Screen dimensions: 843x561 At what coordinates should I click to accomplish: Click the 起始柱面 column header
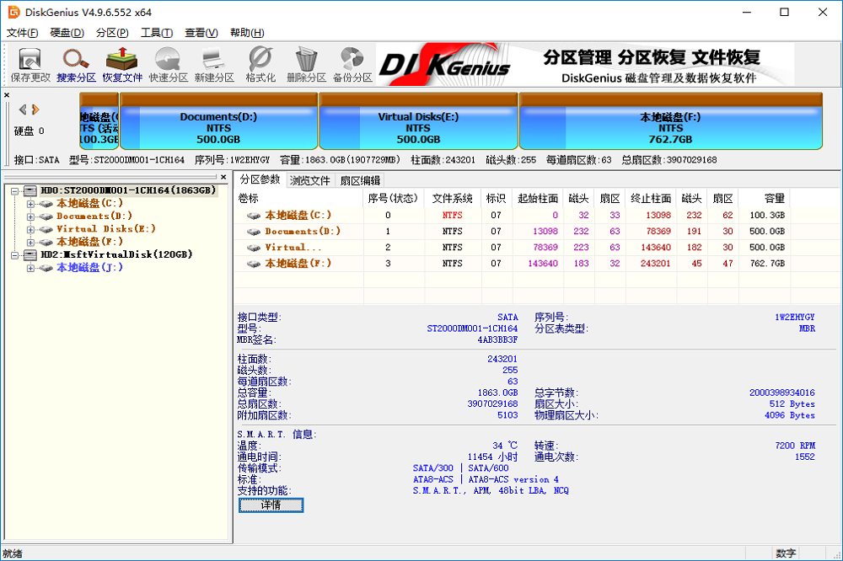[x=538, y=198]
